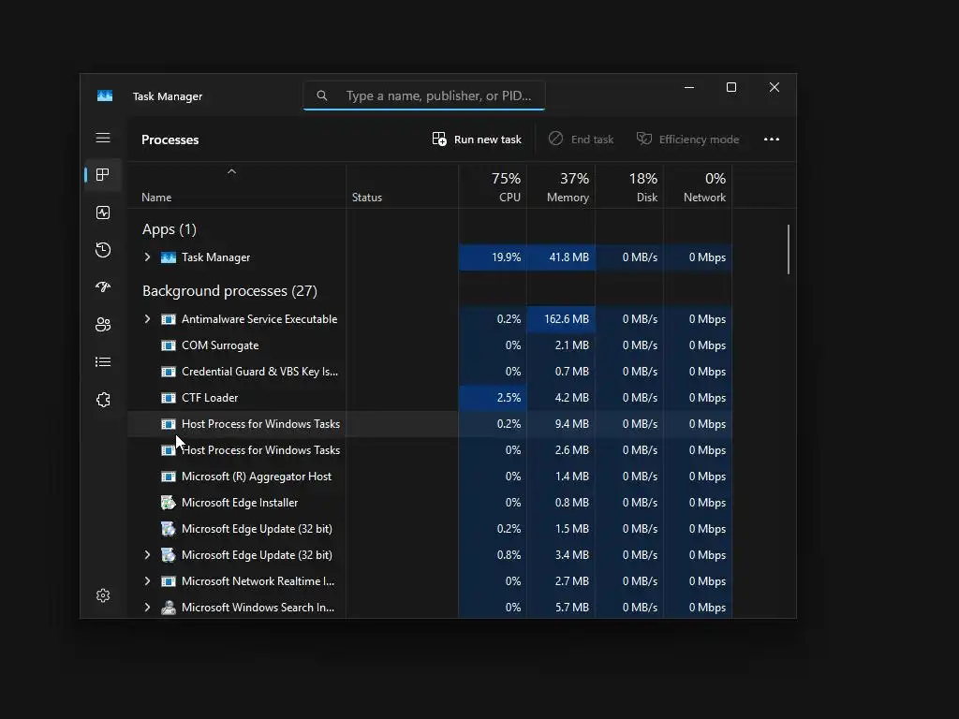Sort by the Network column header

tap(698, 187)
